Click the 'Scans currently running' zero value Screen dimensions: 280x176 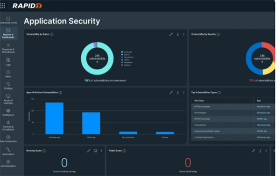click(64, 162)
